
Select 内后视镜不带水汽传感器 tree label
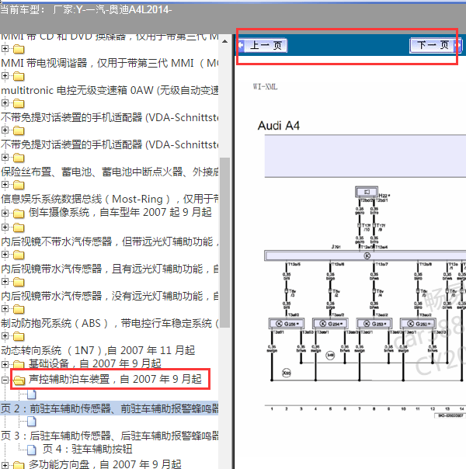click(110, 241)
